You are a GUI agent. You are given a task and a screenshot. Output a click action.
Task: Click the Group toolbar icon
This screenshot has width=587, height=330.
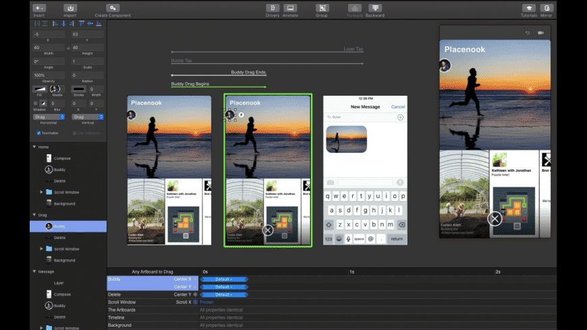(x=322, y=8)
